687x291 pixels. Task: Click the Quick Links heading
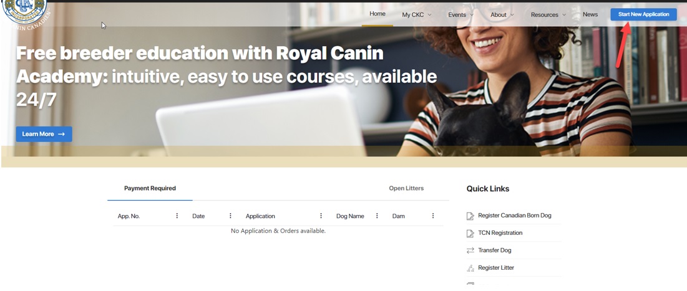coord(488,189)
